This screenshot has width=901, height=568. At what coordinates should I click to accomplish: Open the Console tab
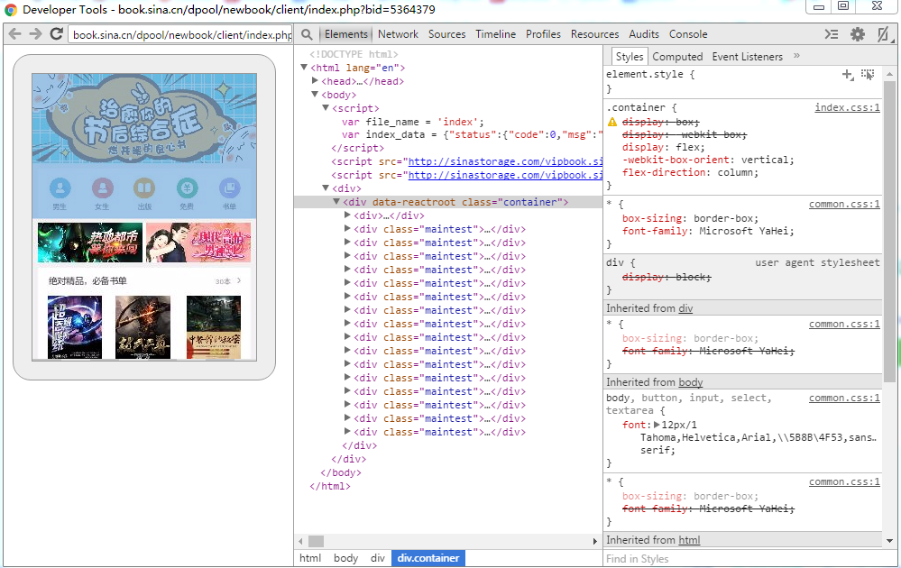click(x=688, y=34)
